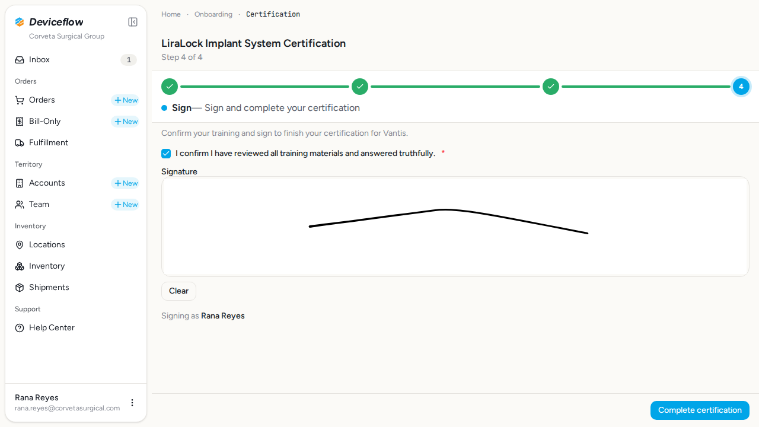Viewport: 759px width, 427px height.
Task: Go to the first completed step checkmark
Action: pyautogui.click(x=170, y=87)
